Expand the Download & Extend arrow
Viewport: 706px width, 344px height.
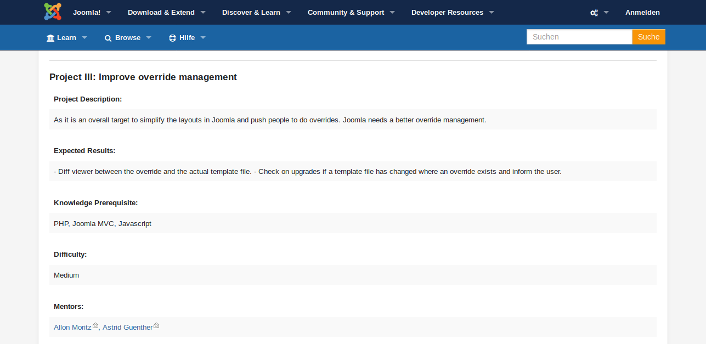(x=203, y=12)
